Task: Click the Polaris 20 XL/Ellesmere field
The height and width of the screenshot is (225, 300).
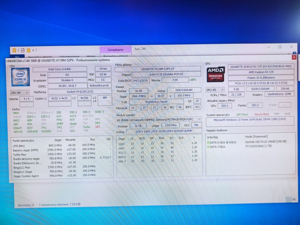Action: [x=261, y=78]
